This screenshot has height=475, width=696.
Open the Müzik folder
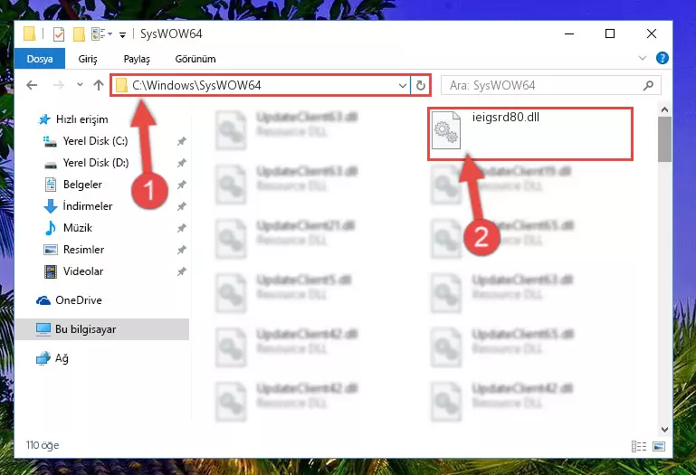point(78,228)
